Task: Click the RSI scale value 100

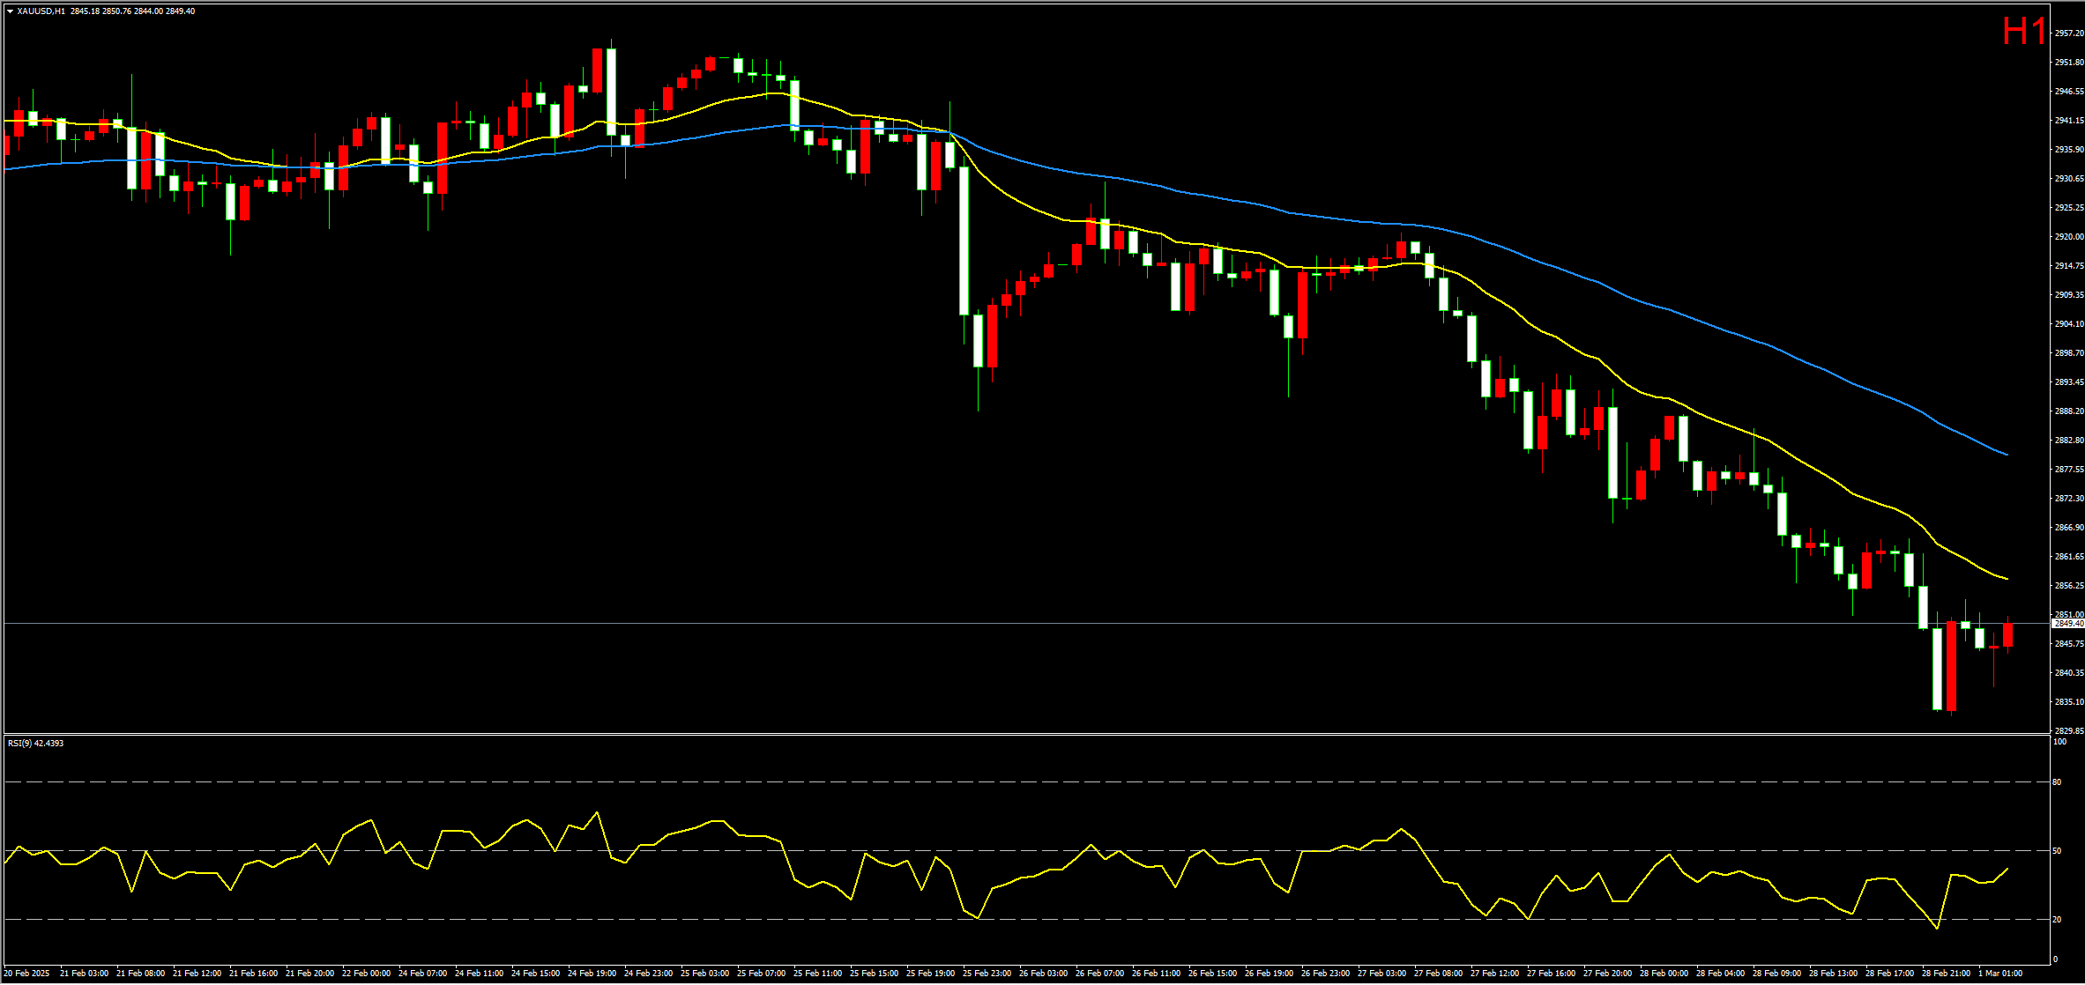Action: tap(2059, 742)
